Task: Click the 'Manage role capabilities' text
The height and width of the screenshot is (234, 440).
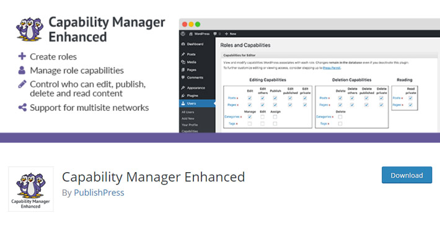Action: tap(77, 71)
